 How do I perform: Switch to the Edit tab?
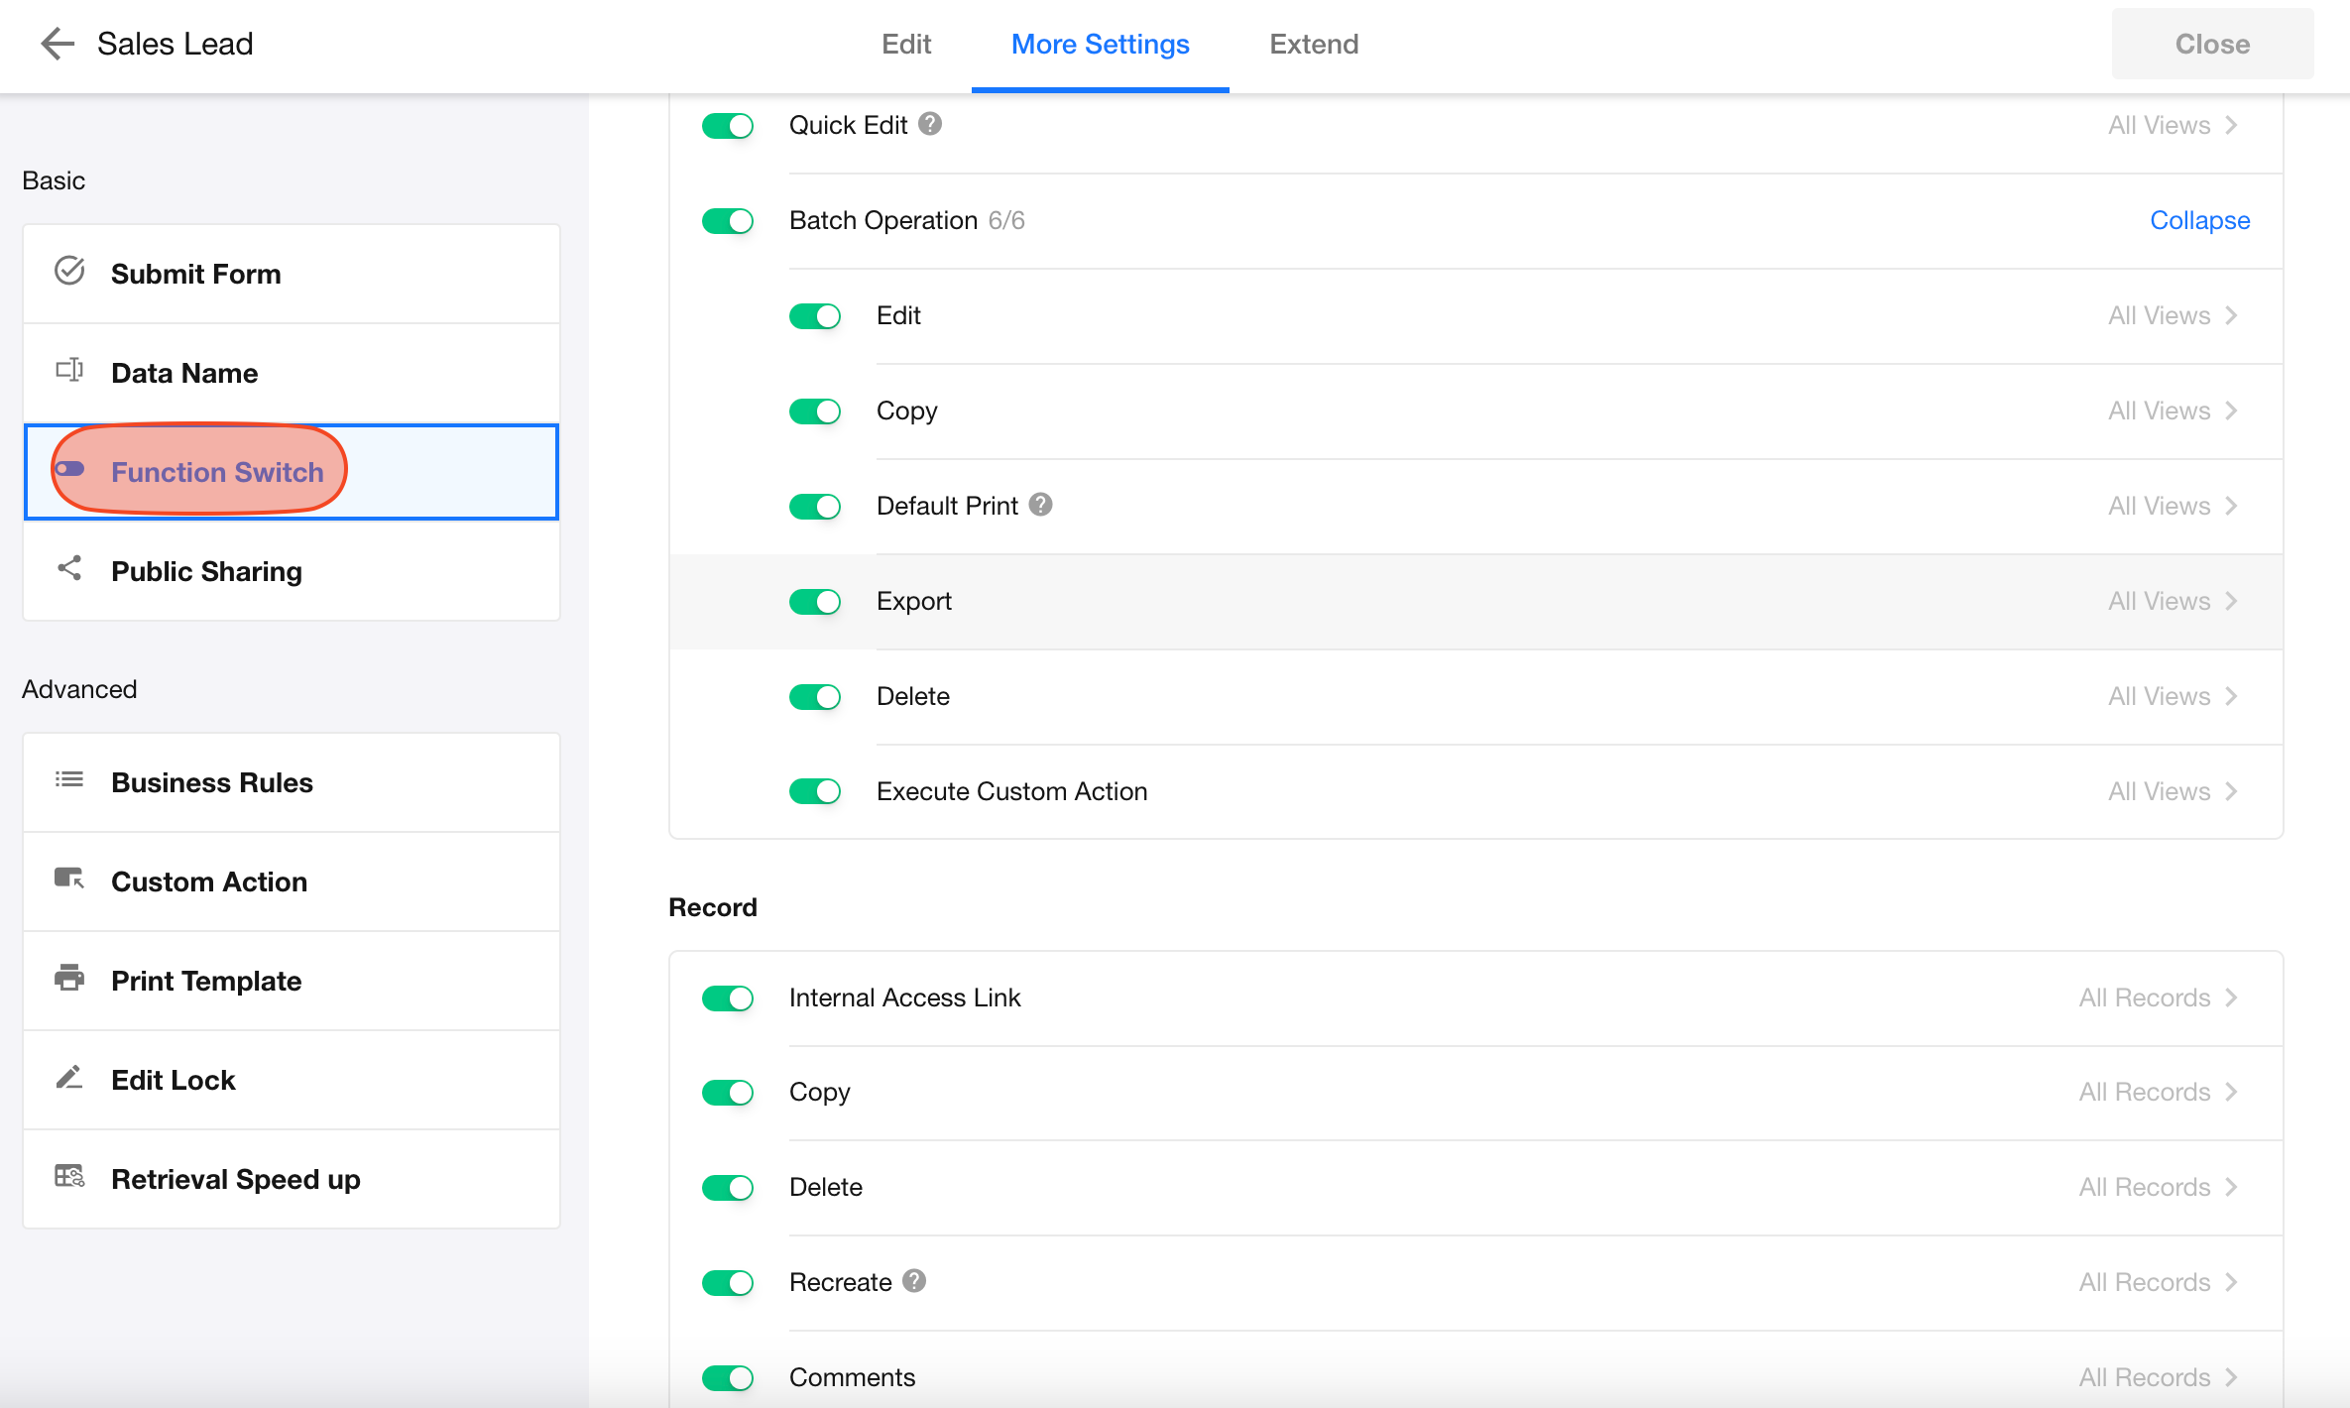[x=906, y=45]
